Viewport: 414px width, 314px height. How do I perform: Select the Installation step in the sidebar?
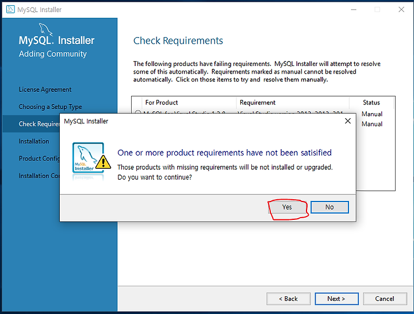[34, 141]
